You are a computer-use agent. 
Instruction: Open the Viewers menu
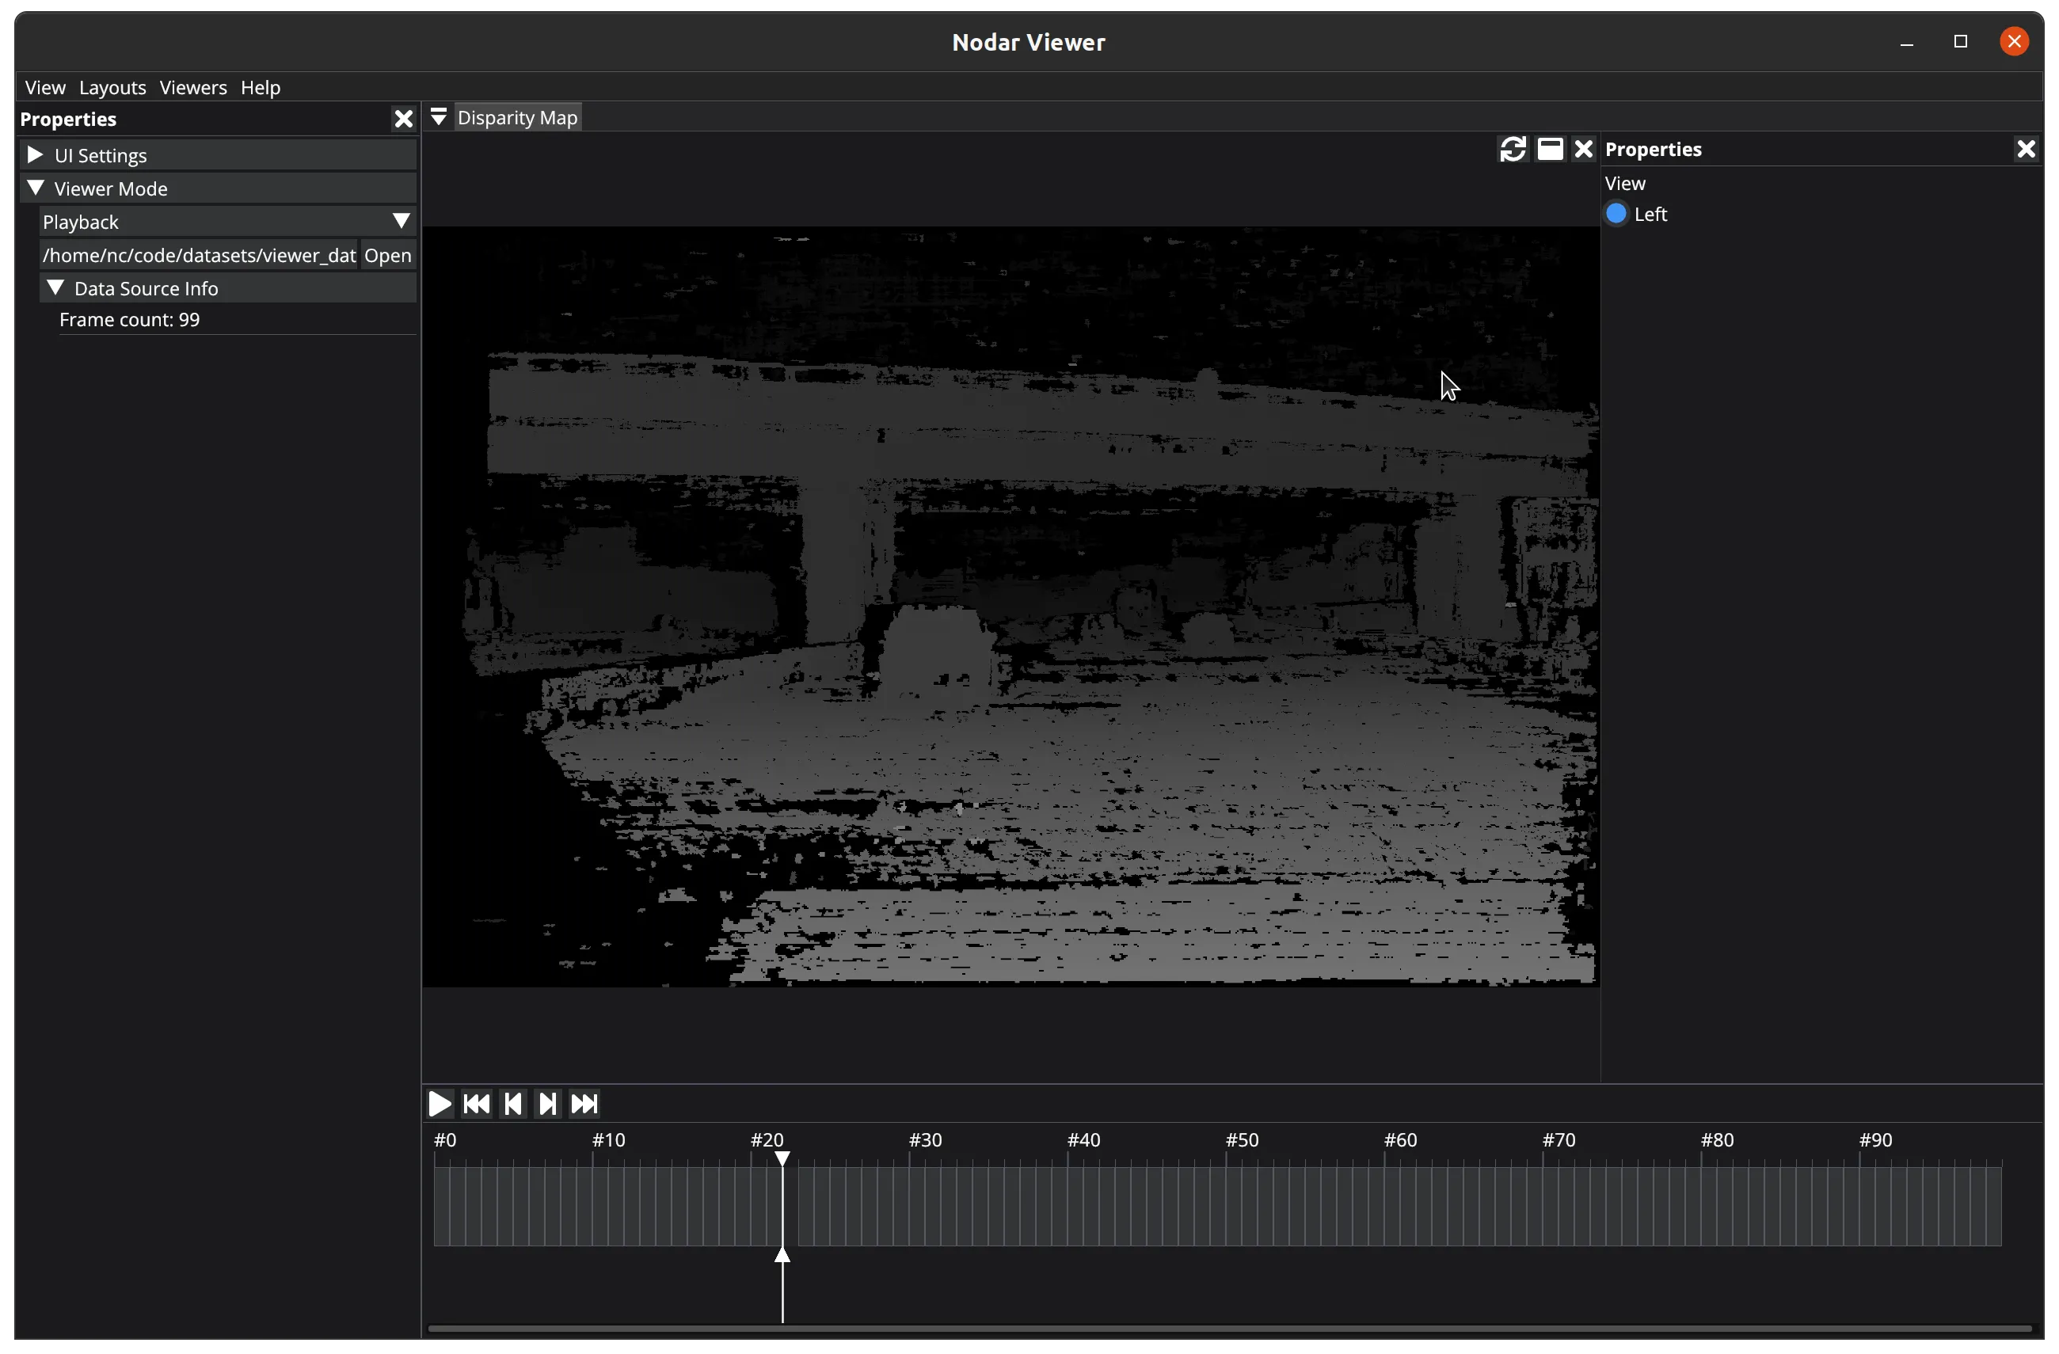pyautogui.click(x=193, y=87)
